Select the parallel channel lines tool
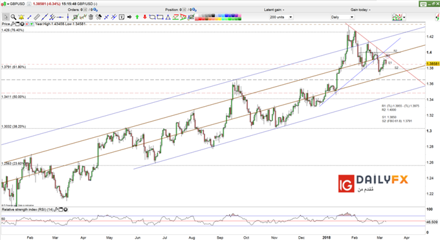The height and width of the screenshot is (240, 440). (x=52, y=17)
